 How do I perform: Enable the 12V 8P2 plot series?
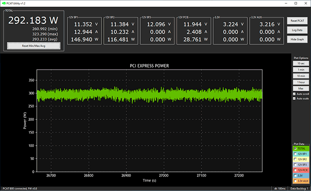[x=295, y=159]
